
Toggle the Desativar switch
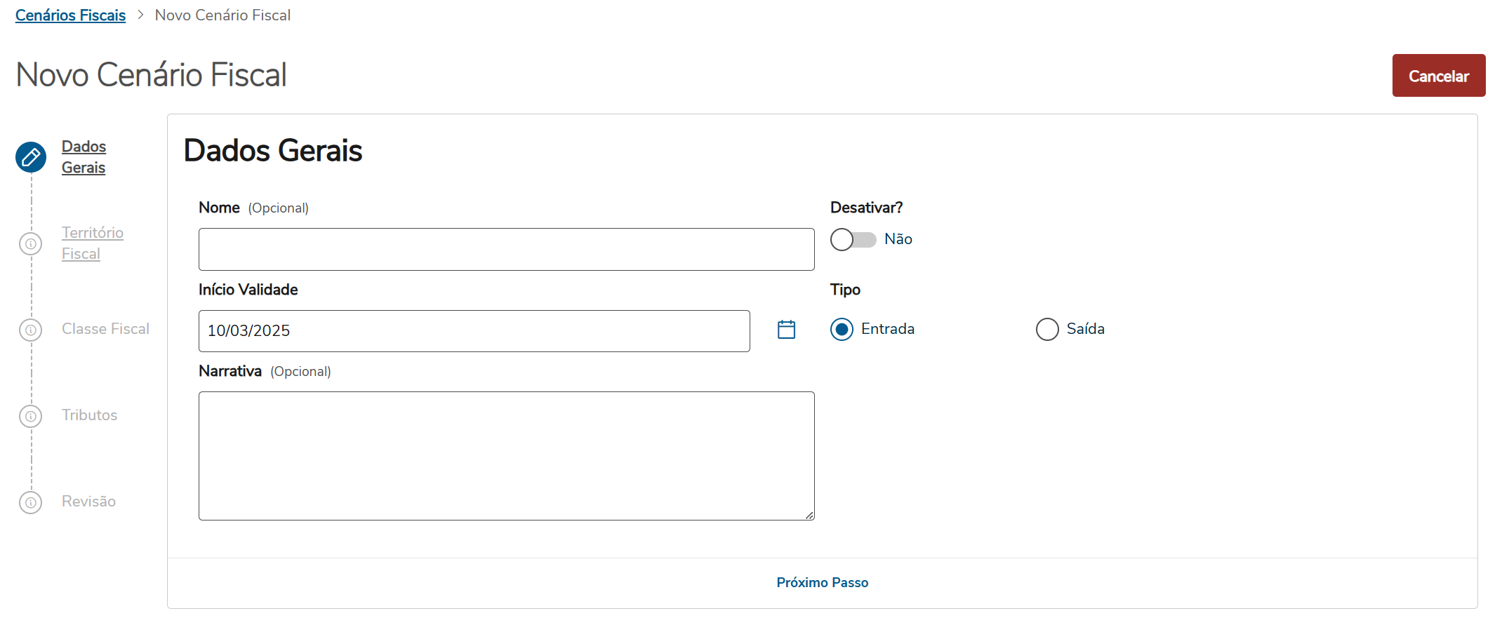(853, 240)
